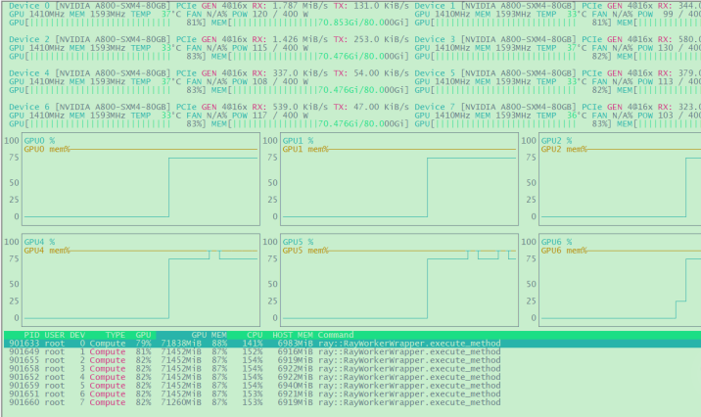
Task: Click the GPU2 % chart legend label
Action: tap(557, 141)
